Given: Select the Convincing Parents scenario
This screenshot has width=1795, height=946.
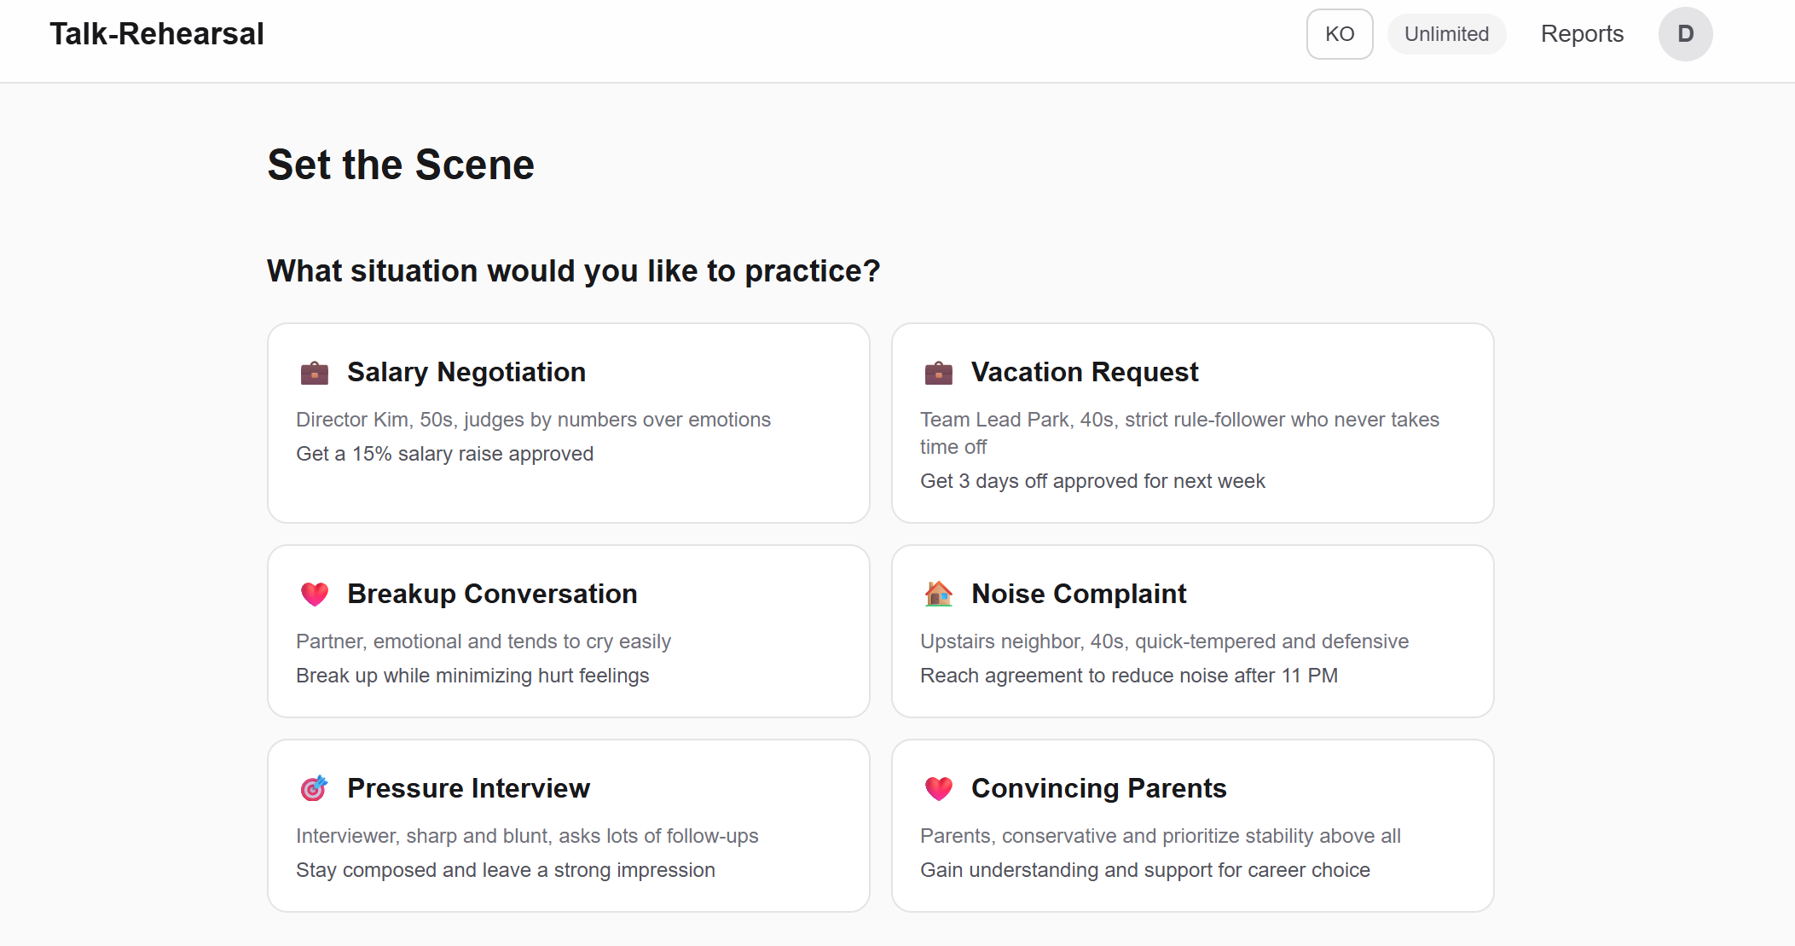Looking at the screenshot, I should pos(1192,824).
